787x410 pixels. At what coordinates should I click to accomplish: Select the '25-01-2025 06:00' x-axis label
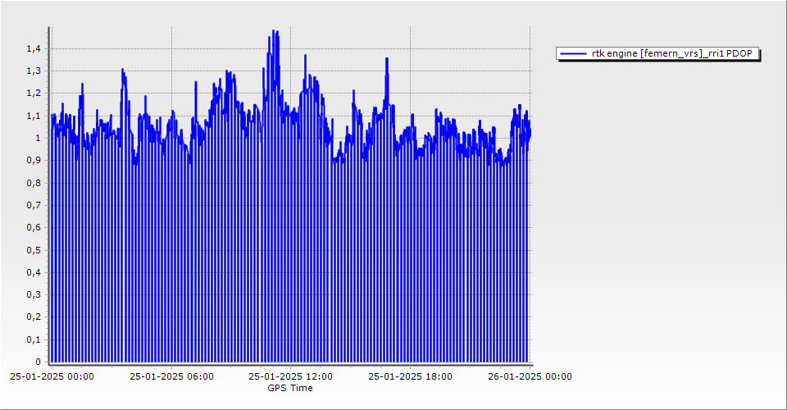pyautogui.click(x=172, y=377)
